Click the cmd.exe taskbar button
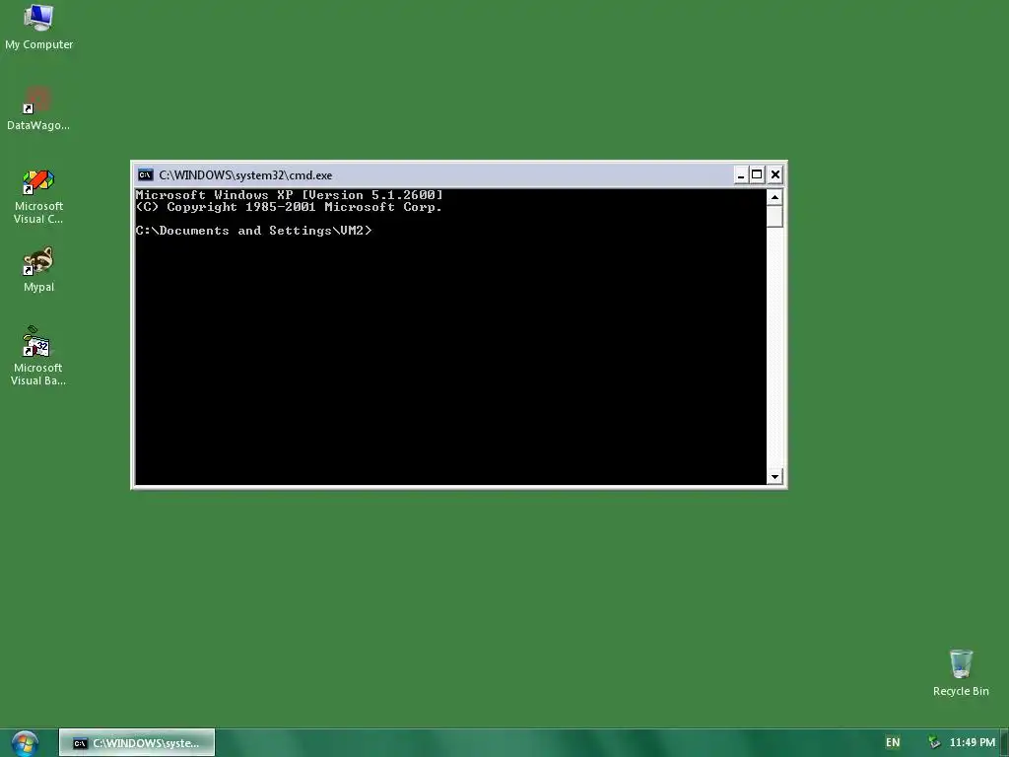Viewport: 1009px width, 757px height. (137, 743)
